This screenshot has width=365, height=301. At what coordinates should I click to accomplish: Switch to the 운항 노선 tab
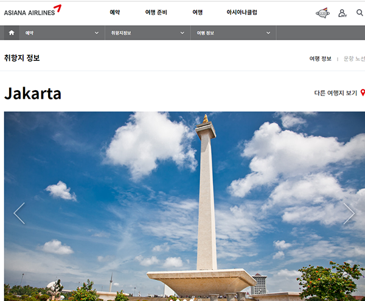point(354,58)
